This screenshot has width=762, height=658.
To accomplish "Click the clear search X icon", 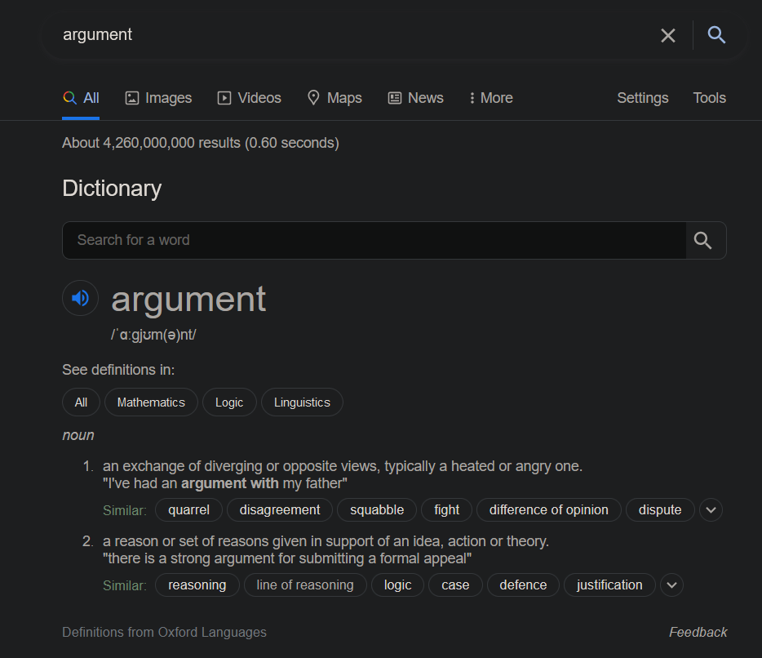I will click(667, 35).
